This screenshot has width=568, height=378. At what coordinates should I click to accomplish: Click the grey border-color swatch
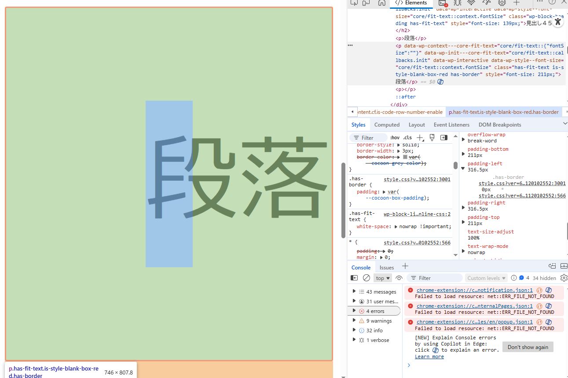(405, 157)
